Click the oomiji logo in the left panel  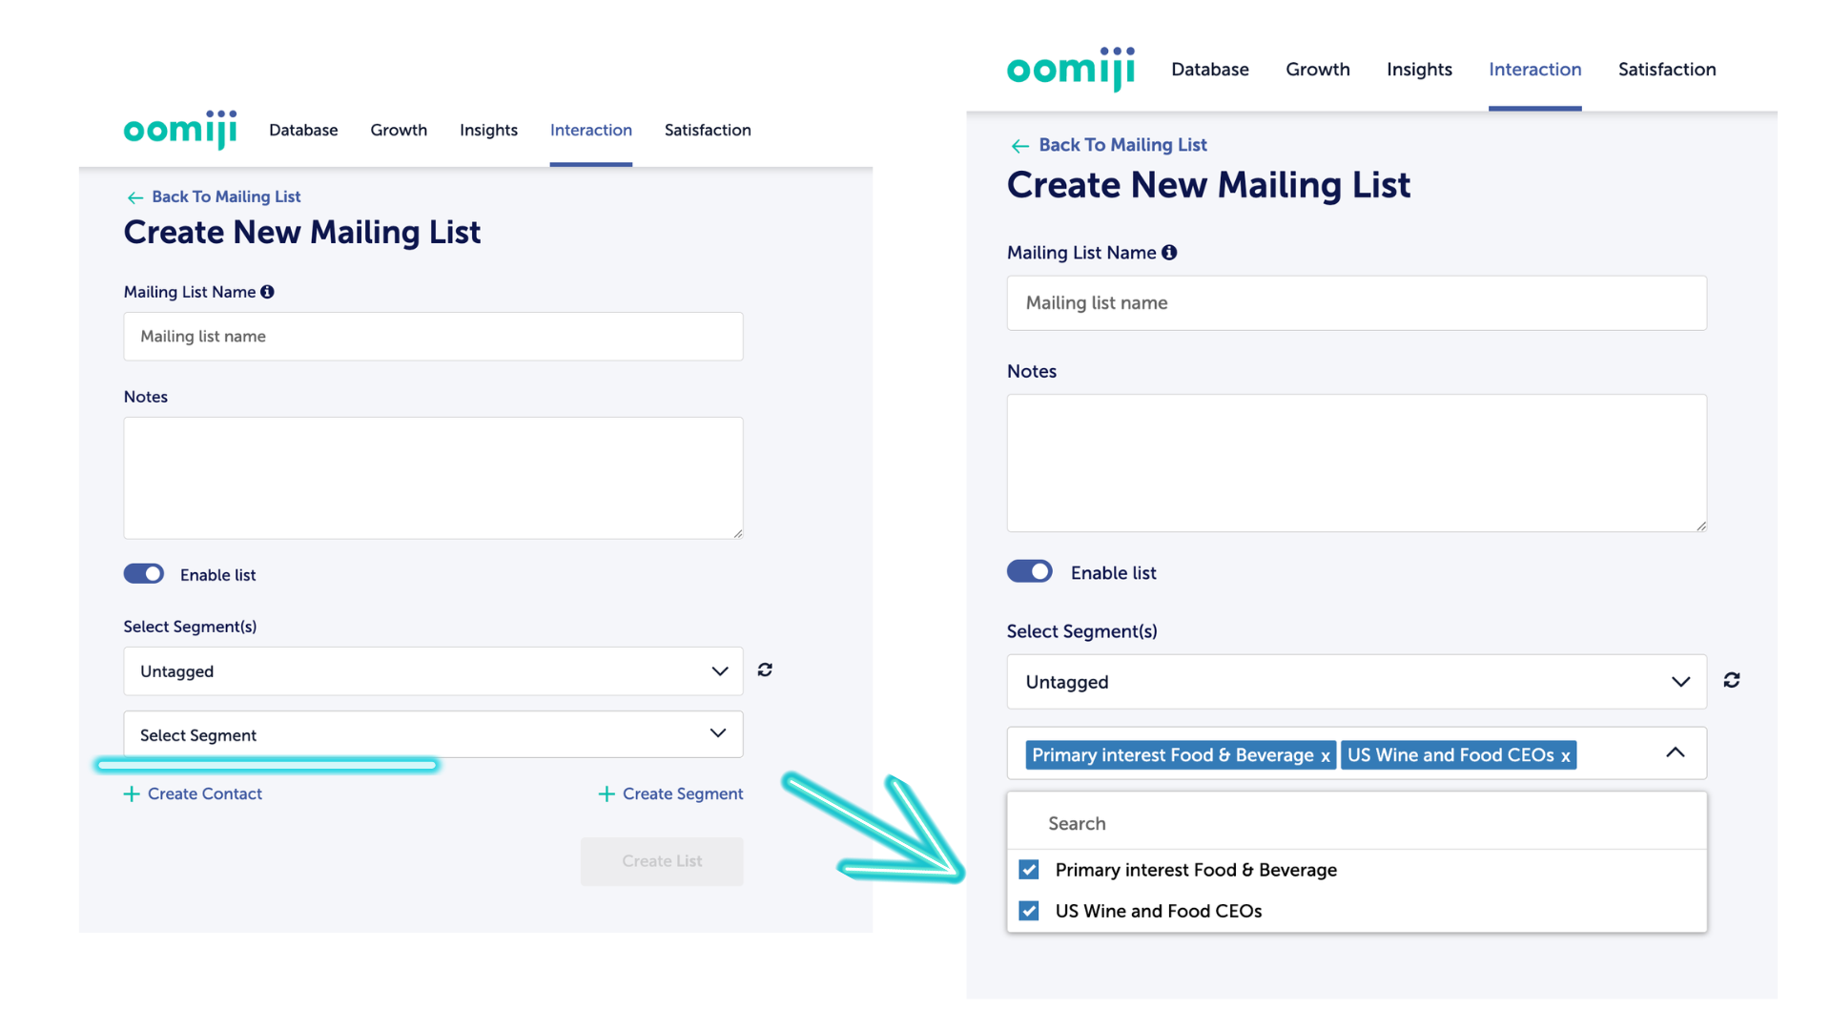pos(180,129)
